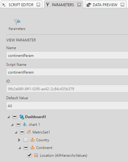Click the Continent hierarchy icon
Screen dimensions: 128x162
32,148
